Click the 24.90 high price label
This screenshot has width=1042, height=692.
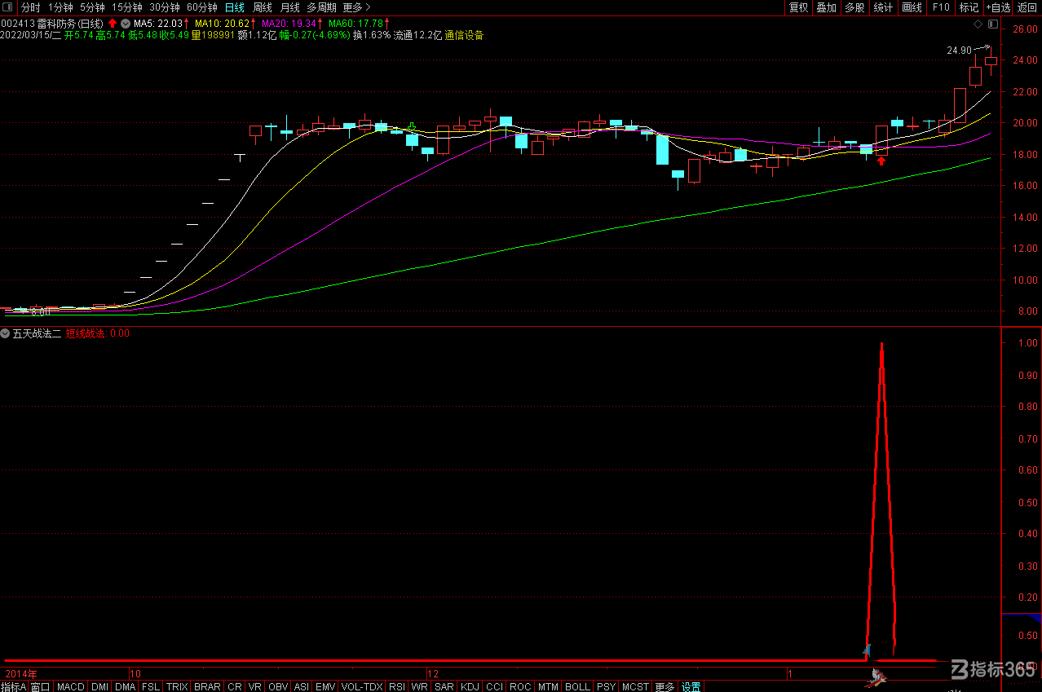click(959, 51)
